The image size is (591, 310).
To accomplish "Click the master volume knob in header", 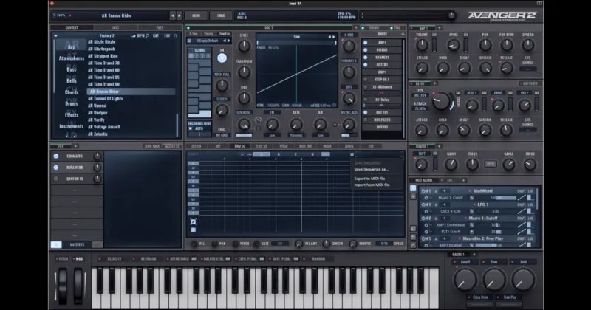I will click(x=451, y=15).
